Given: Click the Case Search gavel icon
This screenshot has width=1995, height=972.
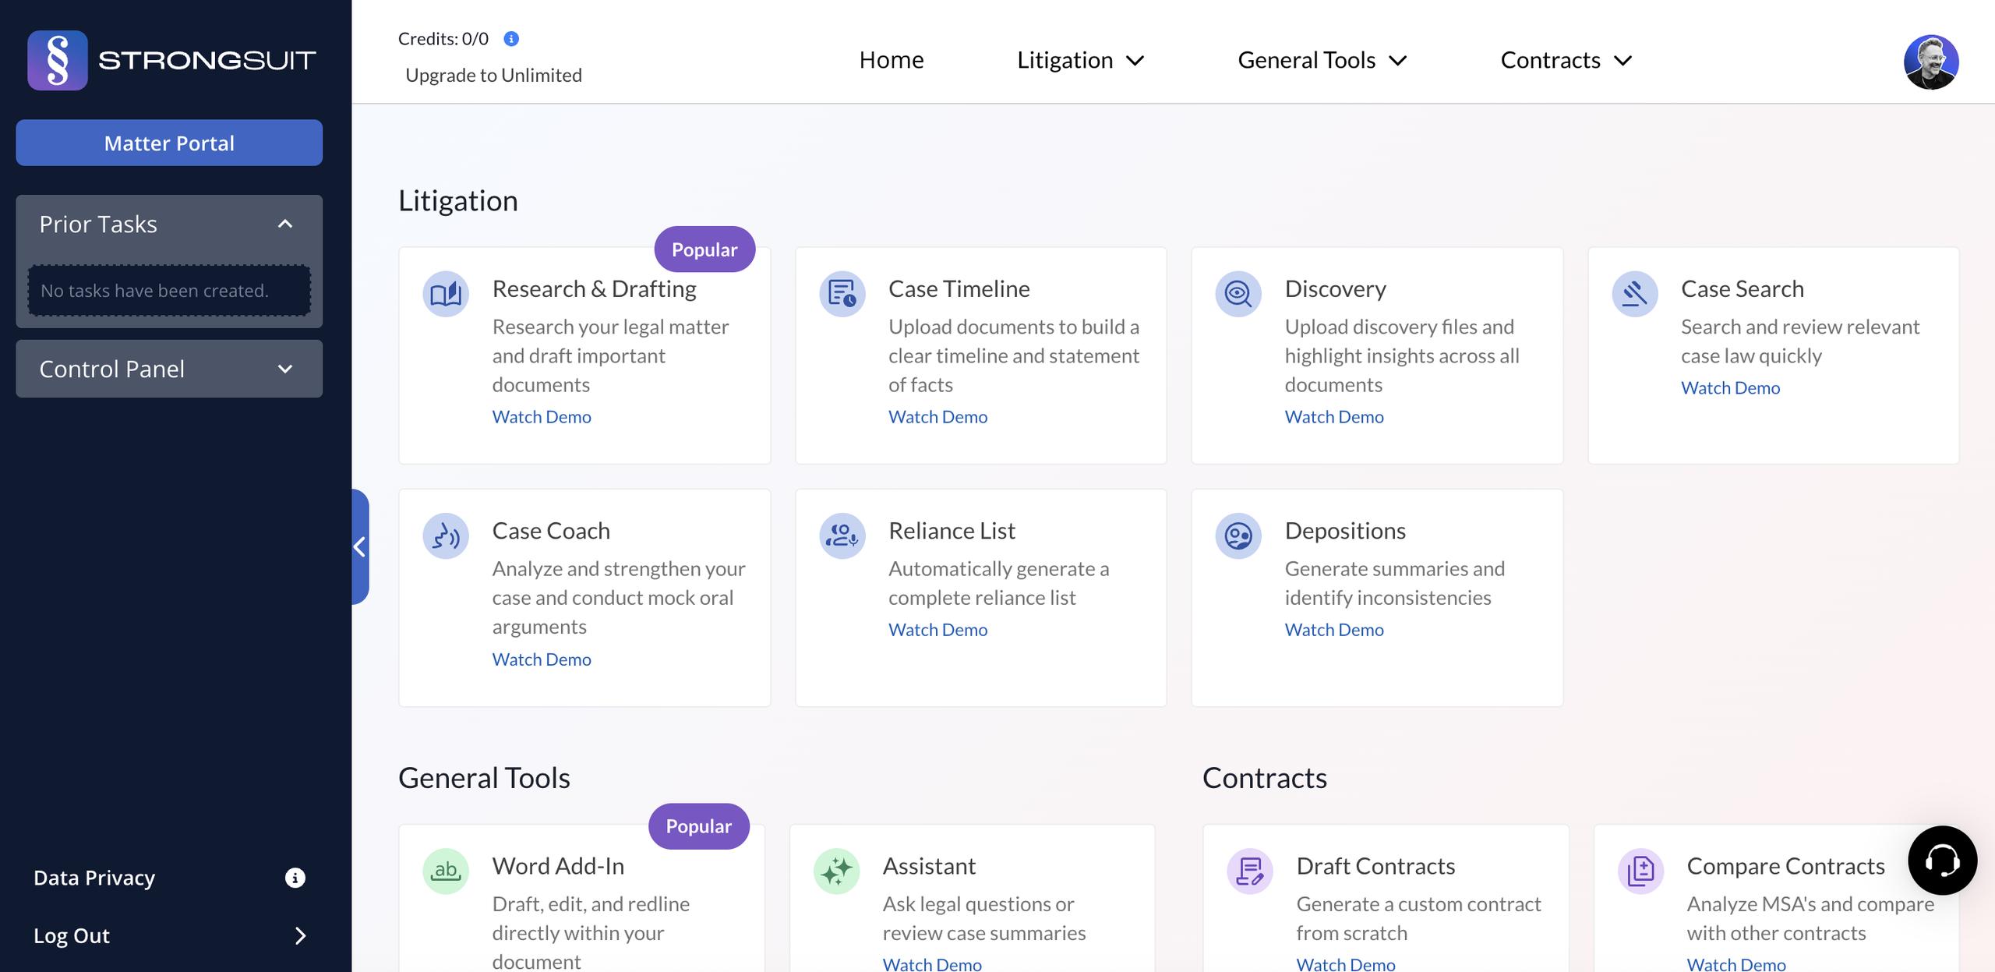Looking at the screenshot, I should (x=1634, y=294).
